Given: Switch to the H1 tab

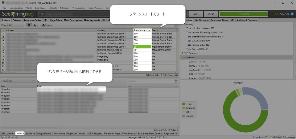Looking at the screenshot, I should point(104,20).
